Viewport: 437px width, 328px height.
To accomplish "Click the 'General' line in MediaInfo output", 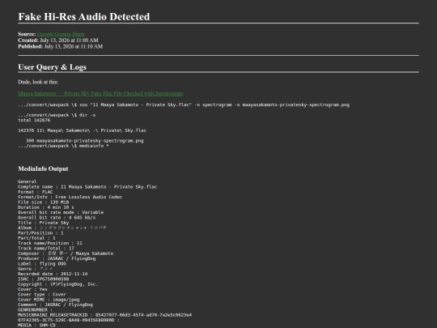I will point(27,181).
